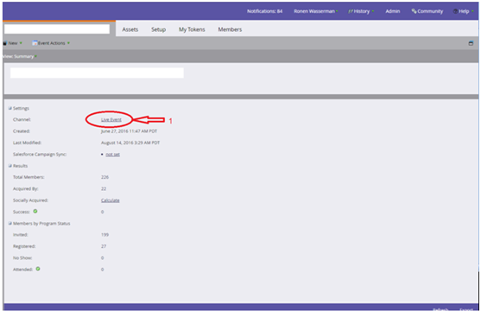481x311 pixels.
Task: Select the Last Modified date August 14, 2016
Action: point(130,143)
